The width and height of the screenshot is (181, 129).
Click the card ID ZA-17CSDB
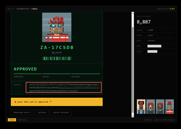click(x=57, y=48)
